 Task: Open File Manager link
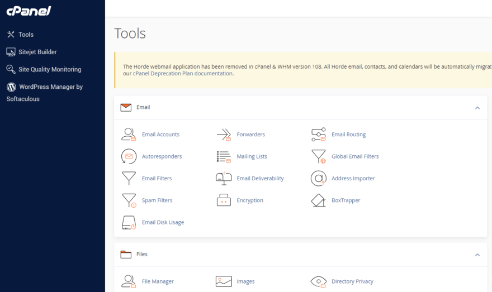click(158, 281)
